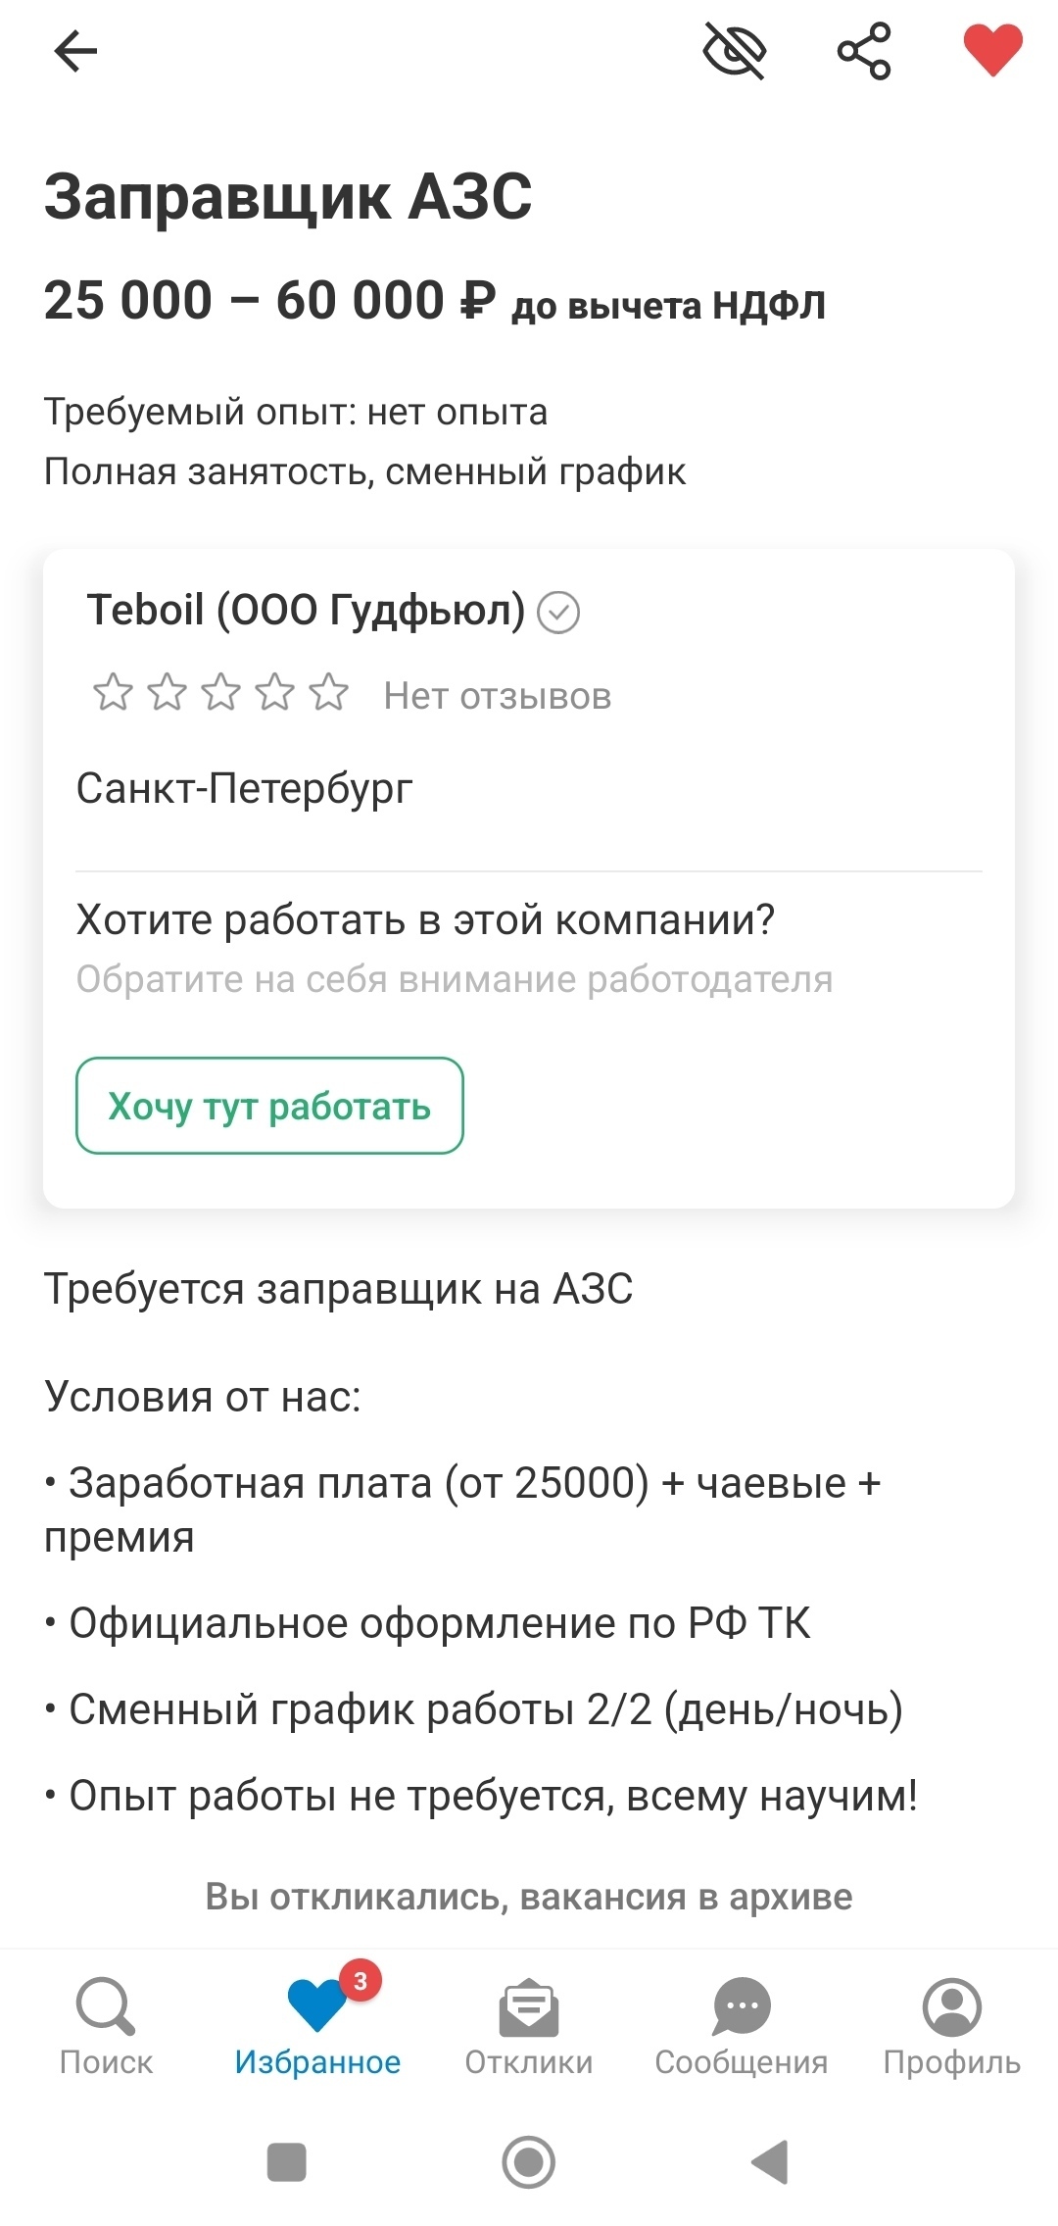The height and width of the screenshot is (2226, 1058).
Task: Tap the Android back triangle button
Action: (x=770, y=2162)
